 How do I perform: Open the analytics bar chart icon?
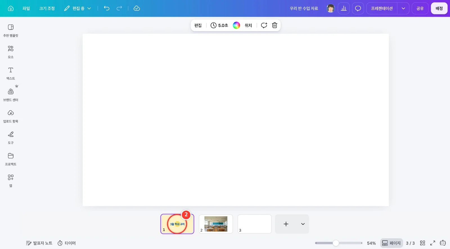click(344, 8)
